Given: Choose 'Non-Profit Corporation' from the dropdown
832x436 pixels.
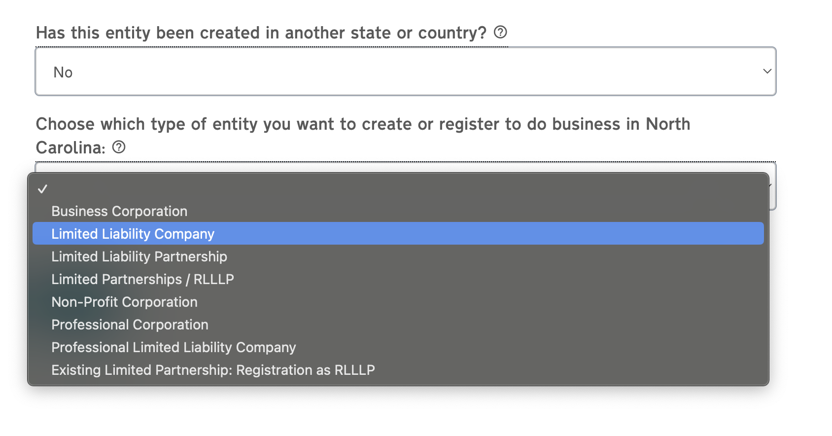Looking at the screenshot, I should 124,302.
